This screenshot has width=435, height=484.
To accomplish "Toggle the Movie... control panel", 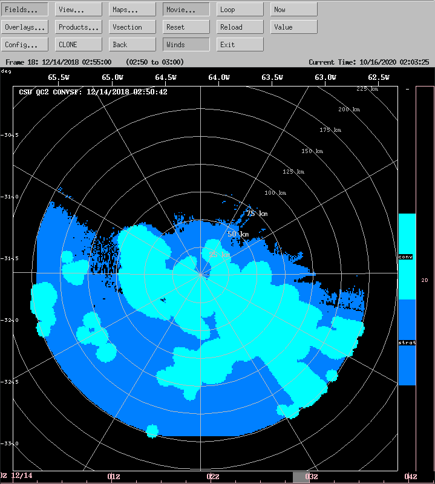I will [186, 10].
